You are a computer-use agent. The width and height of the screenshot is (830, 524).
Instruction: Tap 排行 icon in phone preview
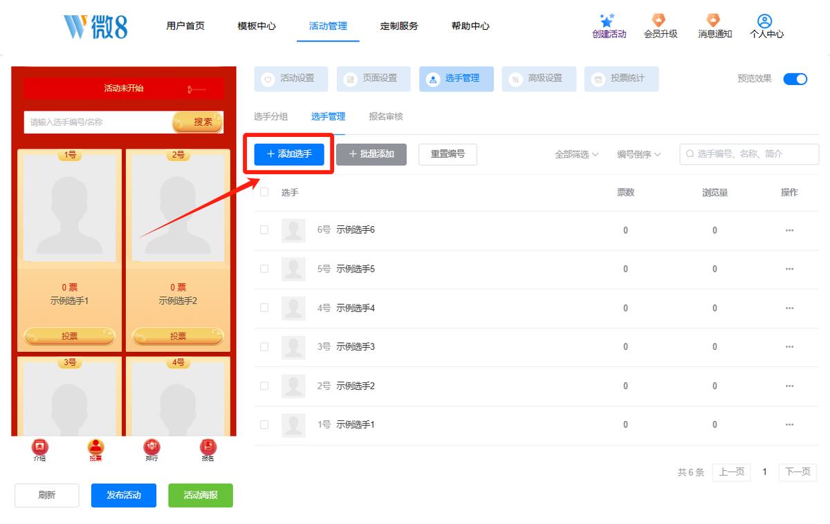click(x=151, y=447)
